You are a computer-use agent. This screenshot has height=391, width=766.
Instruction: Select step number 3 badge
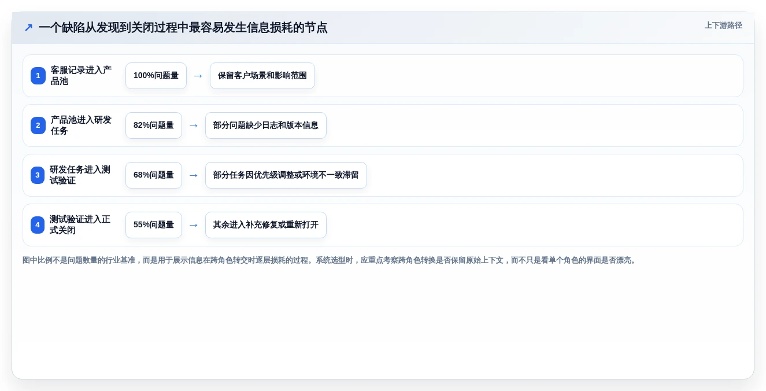[38, 175]
